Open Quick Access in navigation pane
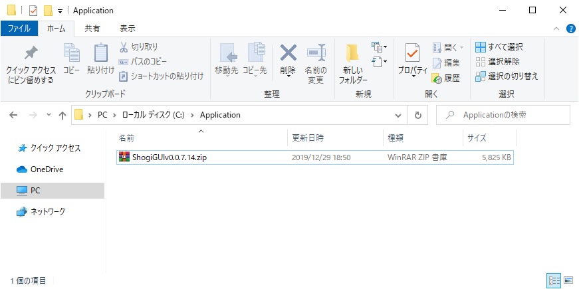The width and height of the screenshot is (579, 289). 55,148
